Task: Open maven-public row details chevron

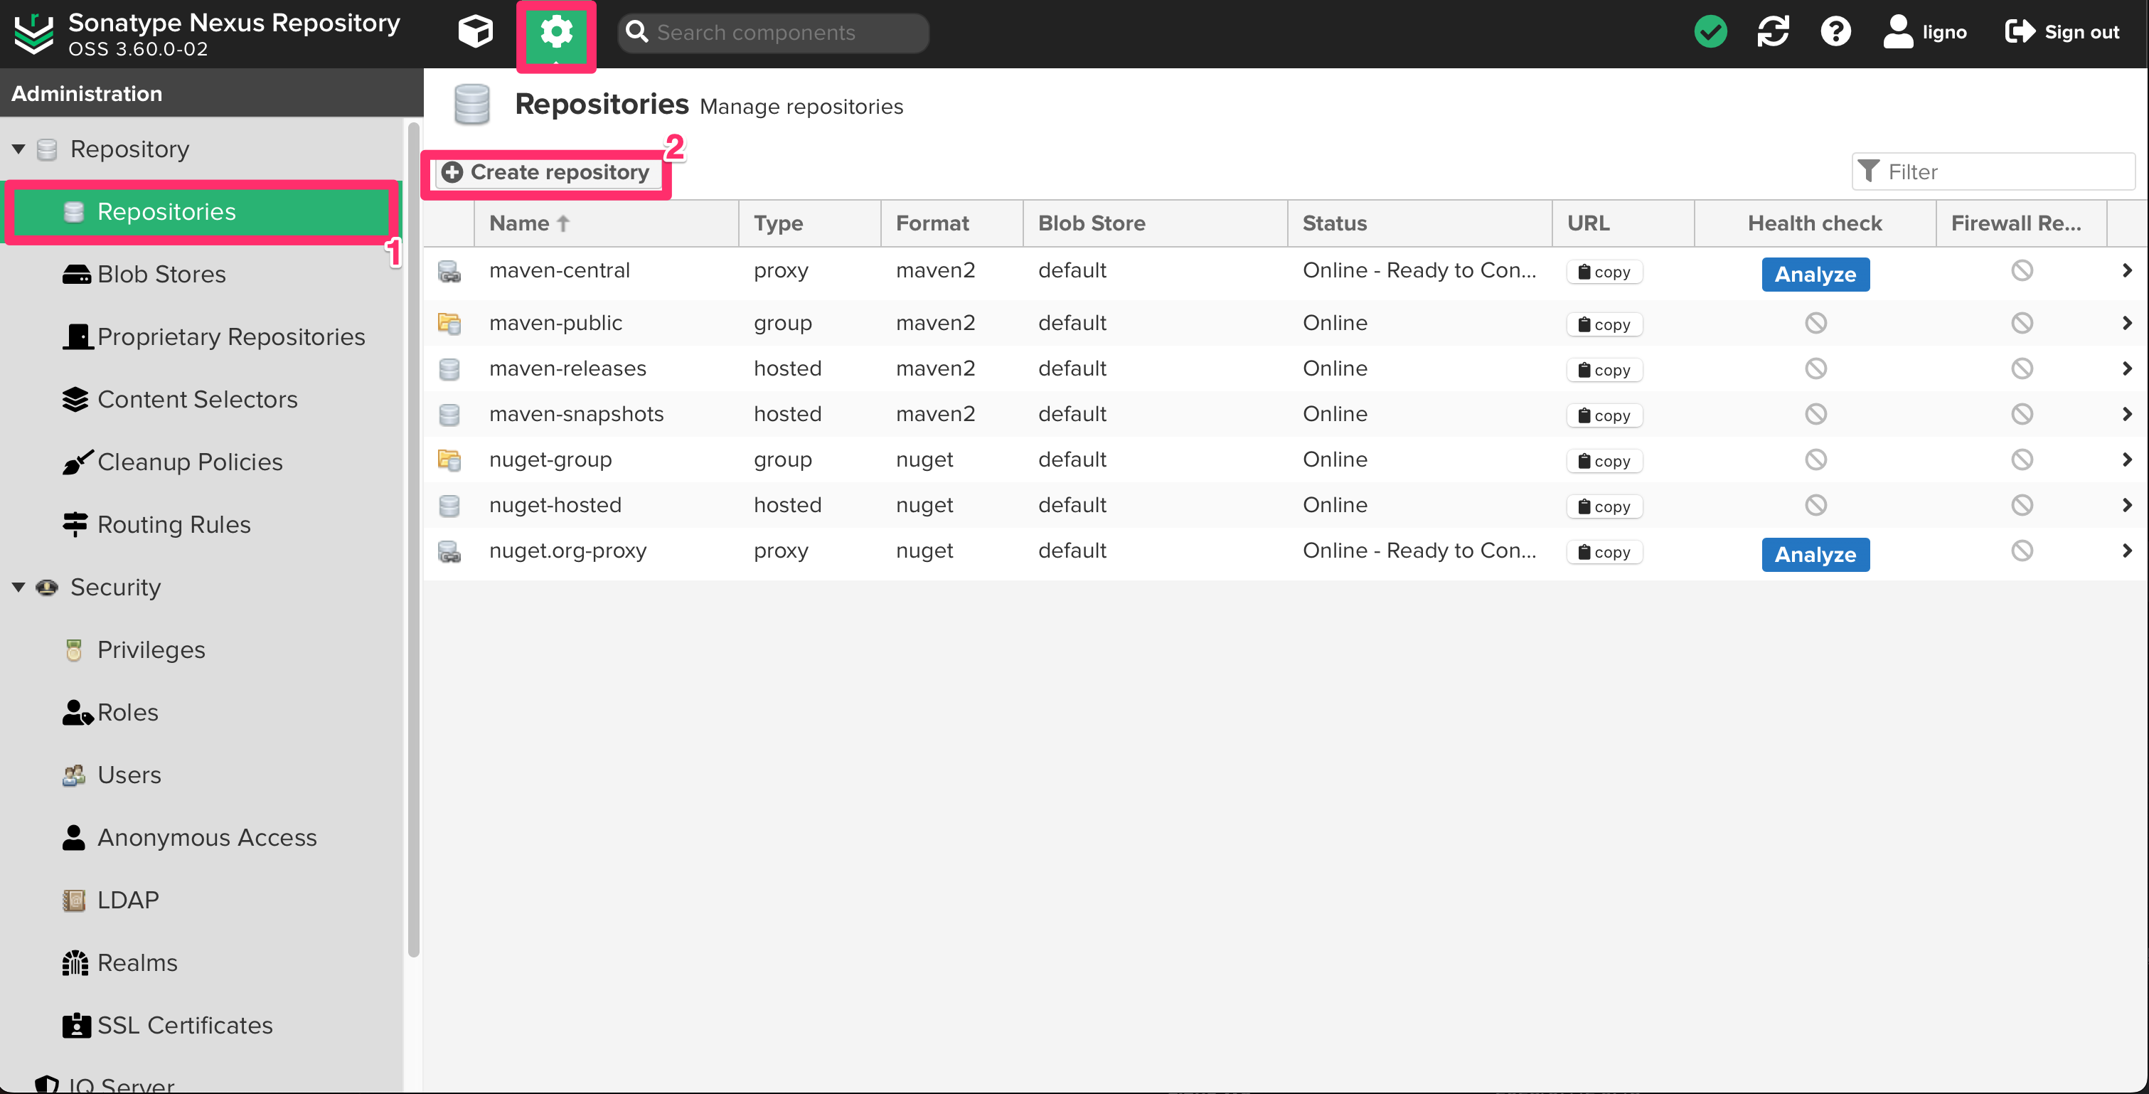Action: point(2126,323)
